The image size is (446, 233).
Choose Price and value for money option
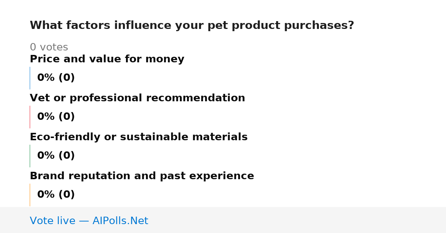point(107,59)
